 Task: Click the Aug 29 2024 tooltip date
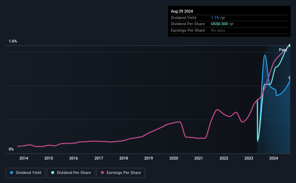tap(182, 11)
